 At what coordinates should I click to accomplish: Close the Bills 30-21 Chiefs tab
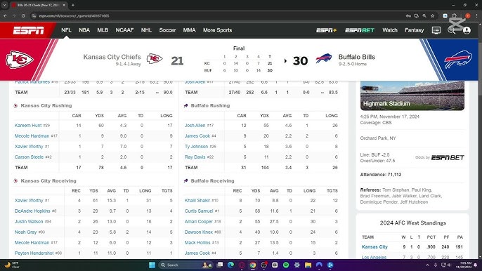click(64, 5)
